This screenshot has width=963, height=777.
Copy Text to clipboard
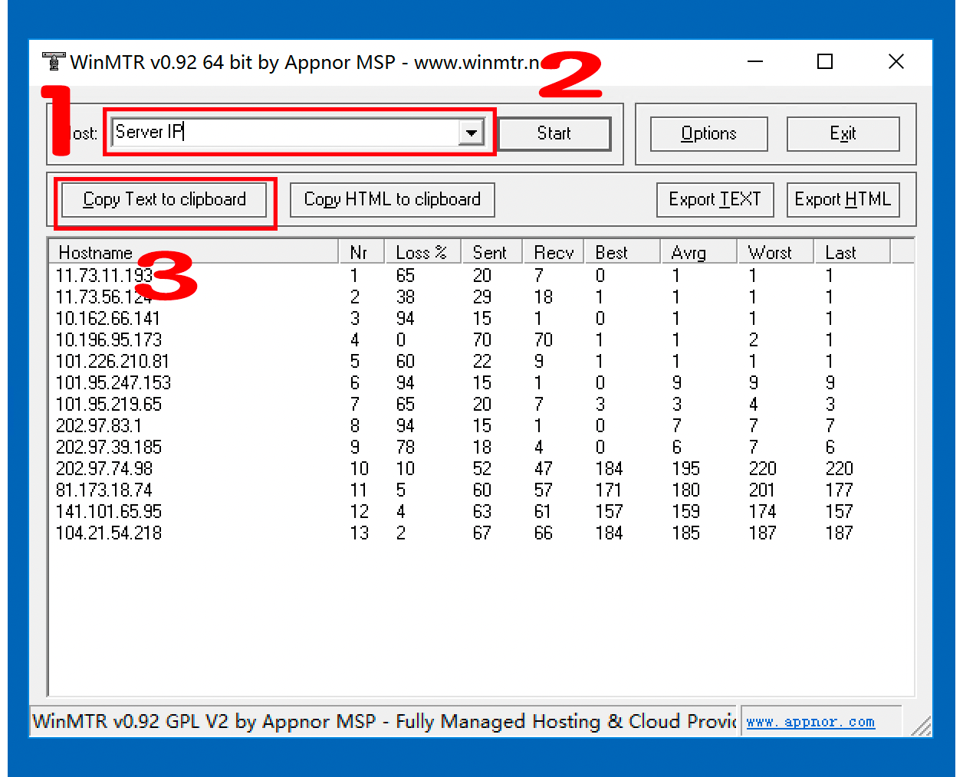[x=164, y=200]
